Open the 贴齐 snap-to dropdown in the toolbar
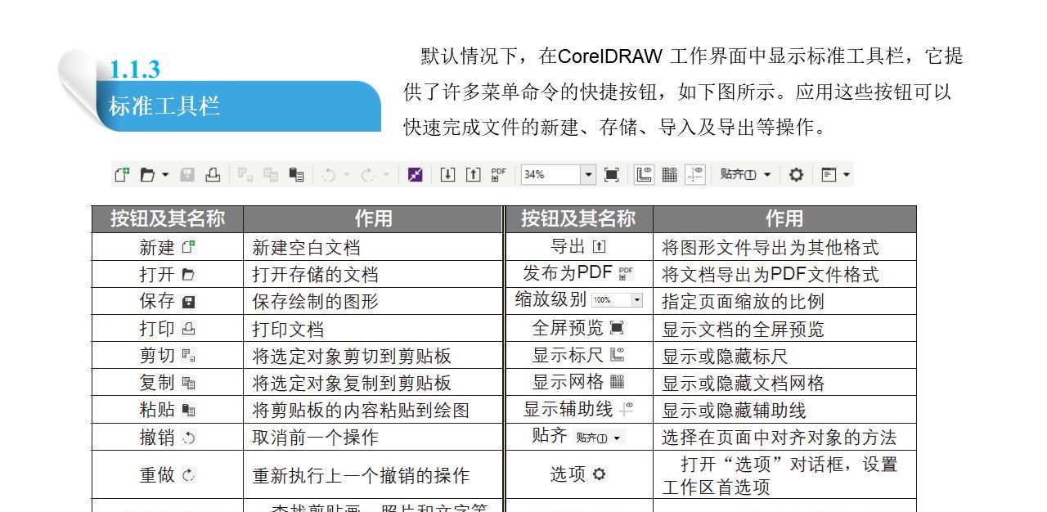 pyautogui.click(x=746, y=174)
